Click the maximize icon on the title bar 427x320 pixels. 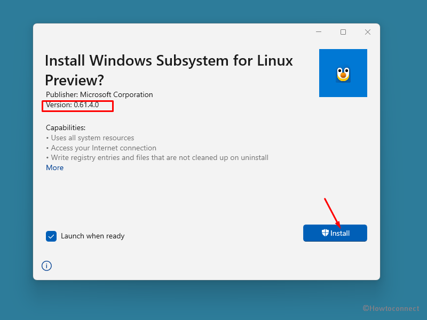(343, 32)
